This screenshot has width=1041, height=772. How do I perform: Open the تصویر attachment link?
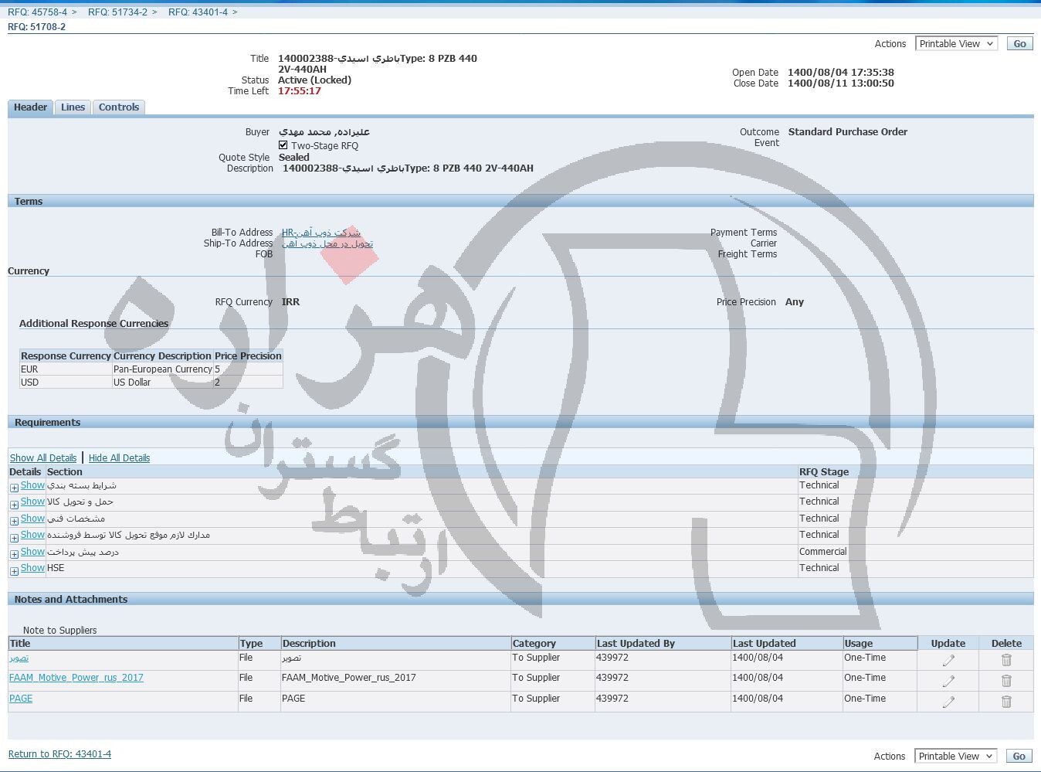(x=19, y=658)
